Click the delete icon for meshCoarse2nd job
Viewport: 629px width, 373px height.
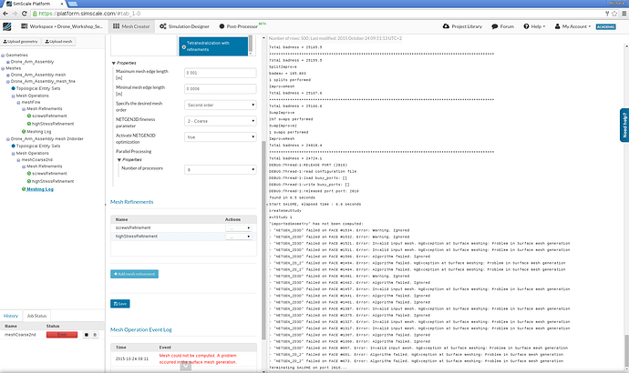pyautogui.click(x=95, y=335)
